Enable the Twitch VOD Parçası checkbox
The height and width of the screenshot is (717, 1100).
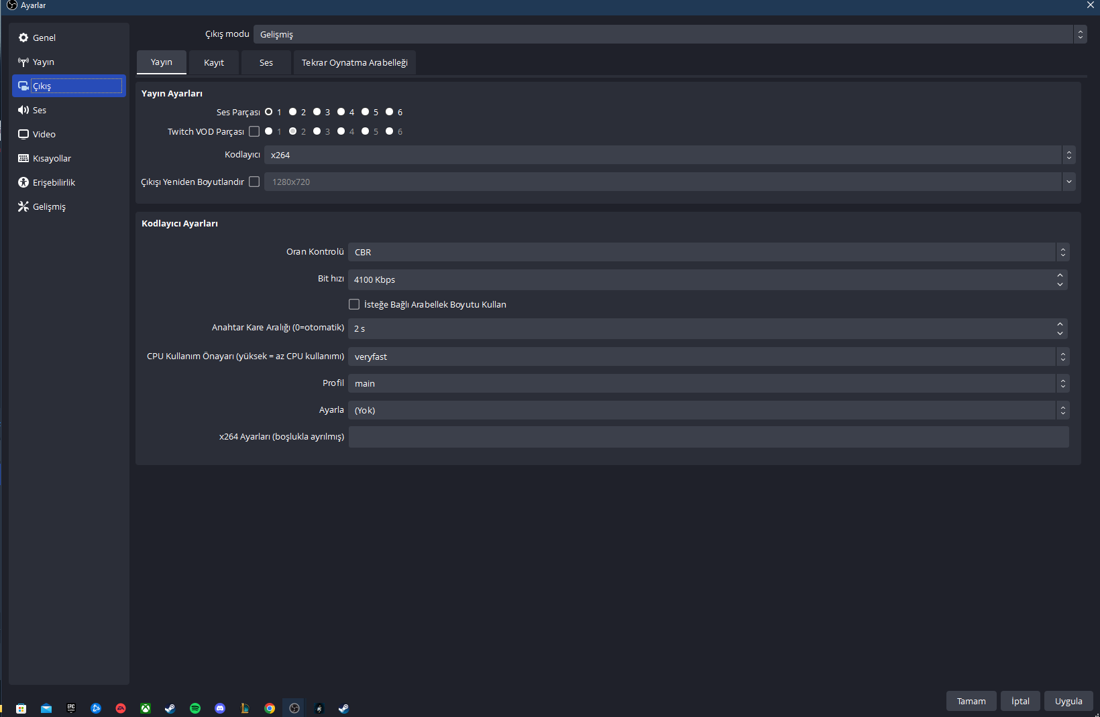[254, 131]
